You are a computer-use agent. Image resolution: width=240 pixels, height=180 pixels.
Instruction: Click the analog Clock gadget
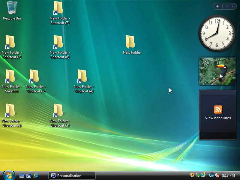pyautogui.click(x=217, y=33)
